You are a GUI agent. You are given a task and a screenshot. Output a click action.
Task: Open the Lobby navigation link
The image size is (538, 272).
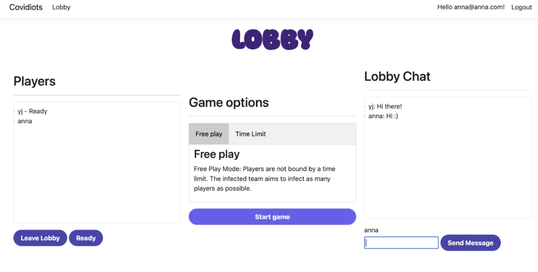click(x=61, y=7)
